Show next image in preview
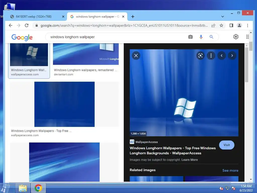Screen dimensions: 257x193 point(232,56)
